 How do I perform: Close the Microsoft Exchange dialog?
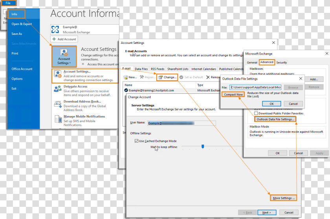(x=326, y=54)
